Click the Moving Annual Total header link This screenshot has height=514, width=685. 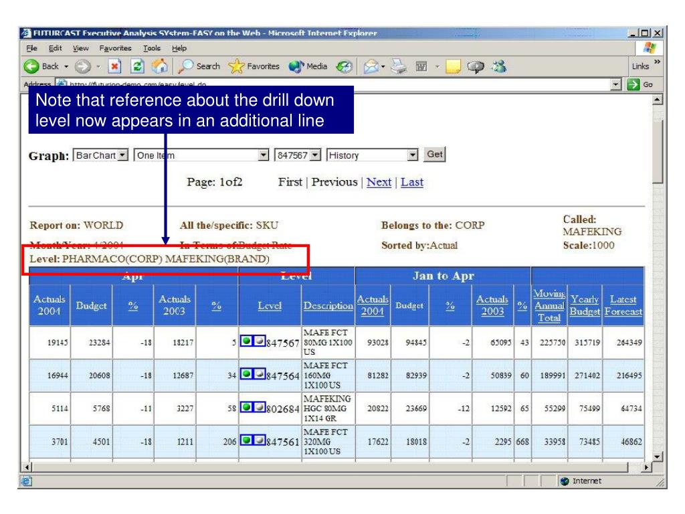(x=549, y=305)
